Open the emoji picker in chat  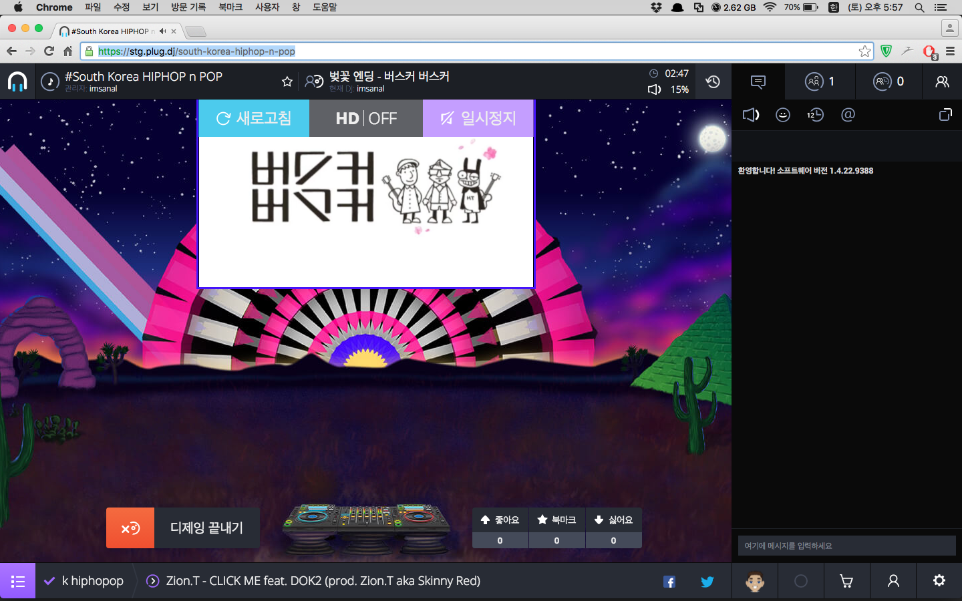click(783, 115)
